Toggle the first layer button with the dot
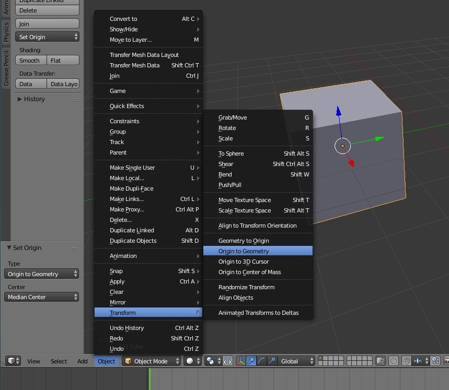Image resolution: width=449 pixels, height=390 pixels. 320,359
